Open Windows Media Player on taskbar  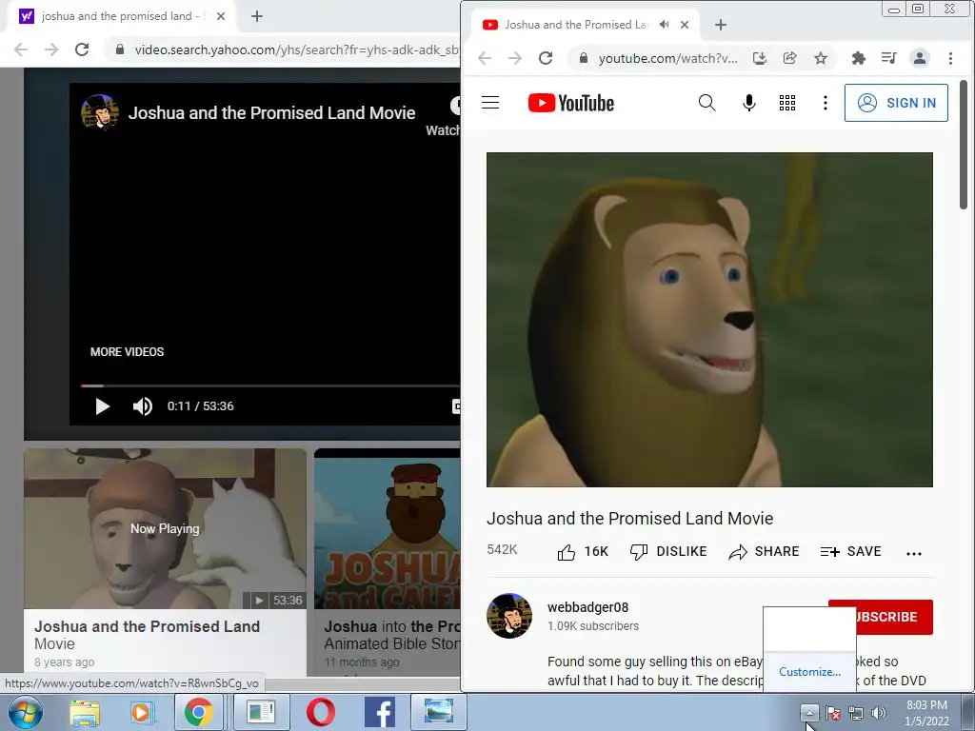click(x=141, y=712)
